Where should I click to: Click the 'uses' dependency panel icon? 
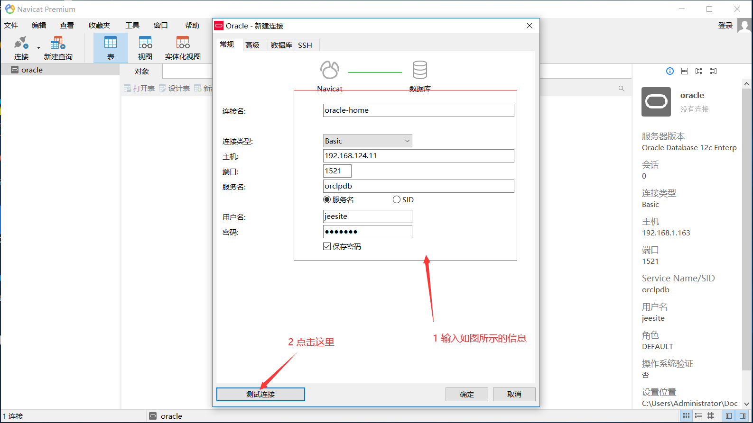point(699,71)
